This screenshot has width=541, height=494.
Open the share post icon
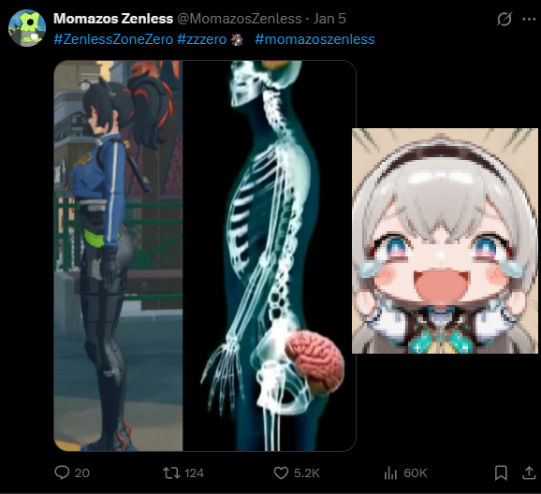(x=529, y=473)
